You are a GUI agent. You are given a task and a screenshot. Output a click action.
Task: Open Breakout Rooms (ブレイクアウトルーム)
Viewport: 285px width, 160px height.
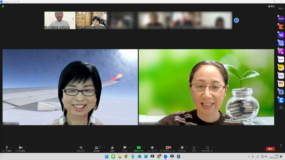click(167, 149)
